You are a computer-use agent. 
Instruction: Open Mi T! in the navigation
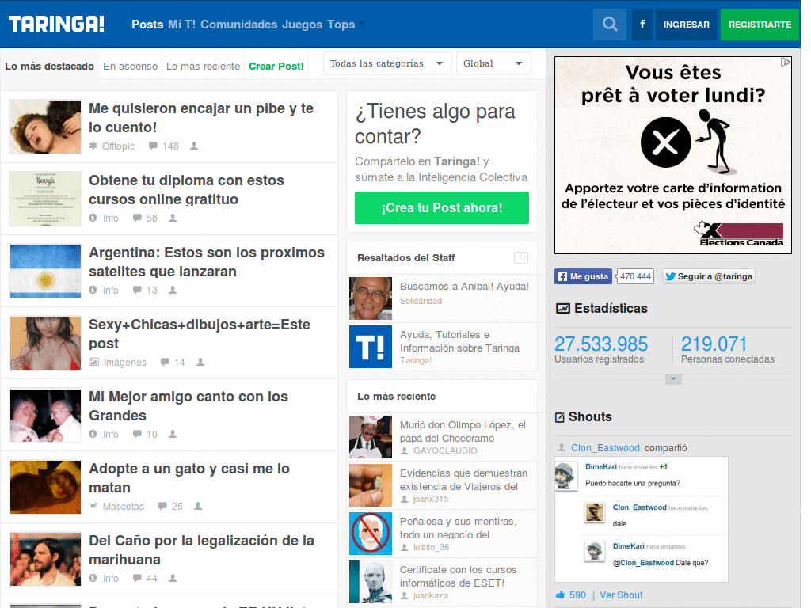point(181,25)
